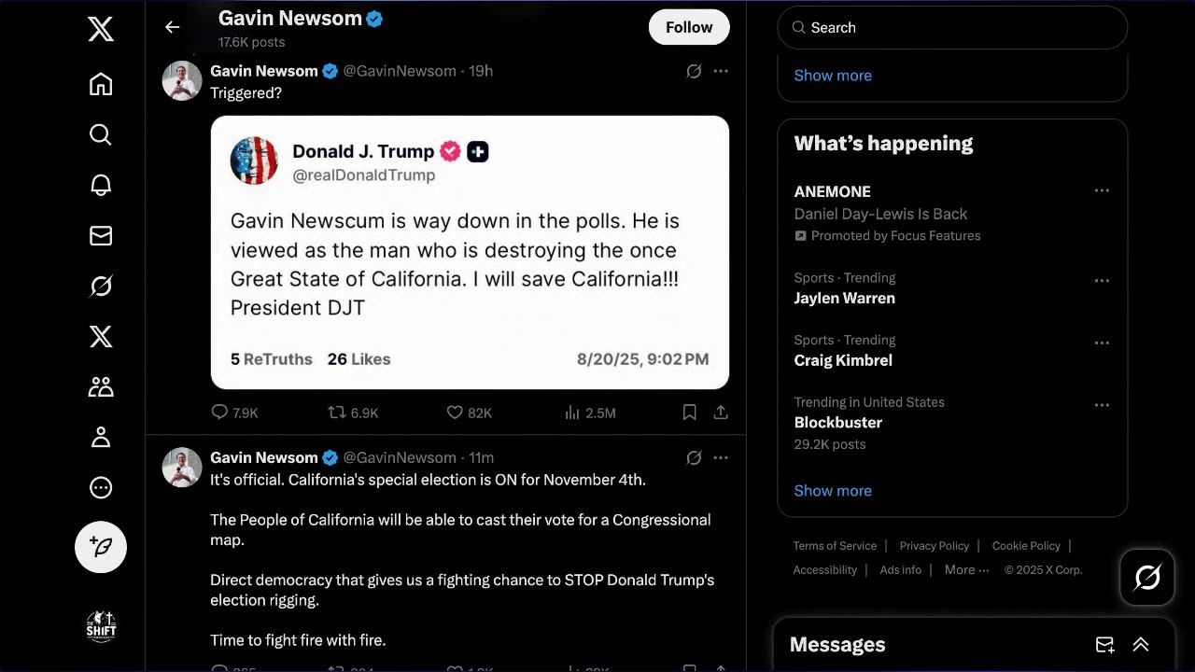Viewport: 1195px width, 672px height.
Task: Like the "Triggered?" post
Action: coord(455,413)
